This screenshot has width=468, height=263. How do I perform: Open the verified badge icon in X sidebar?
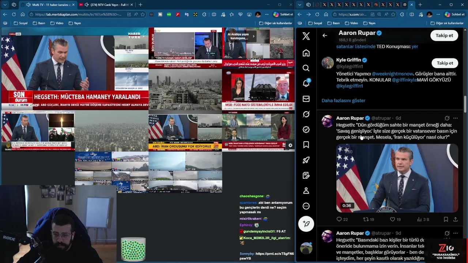(306, 130)
